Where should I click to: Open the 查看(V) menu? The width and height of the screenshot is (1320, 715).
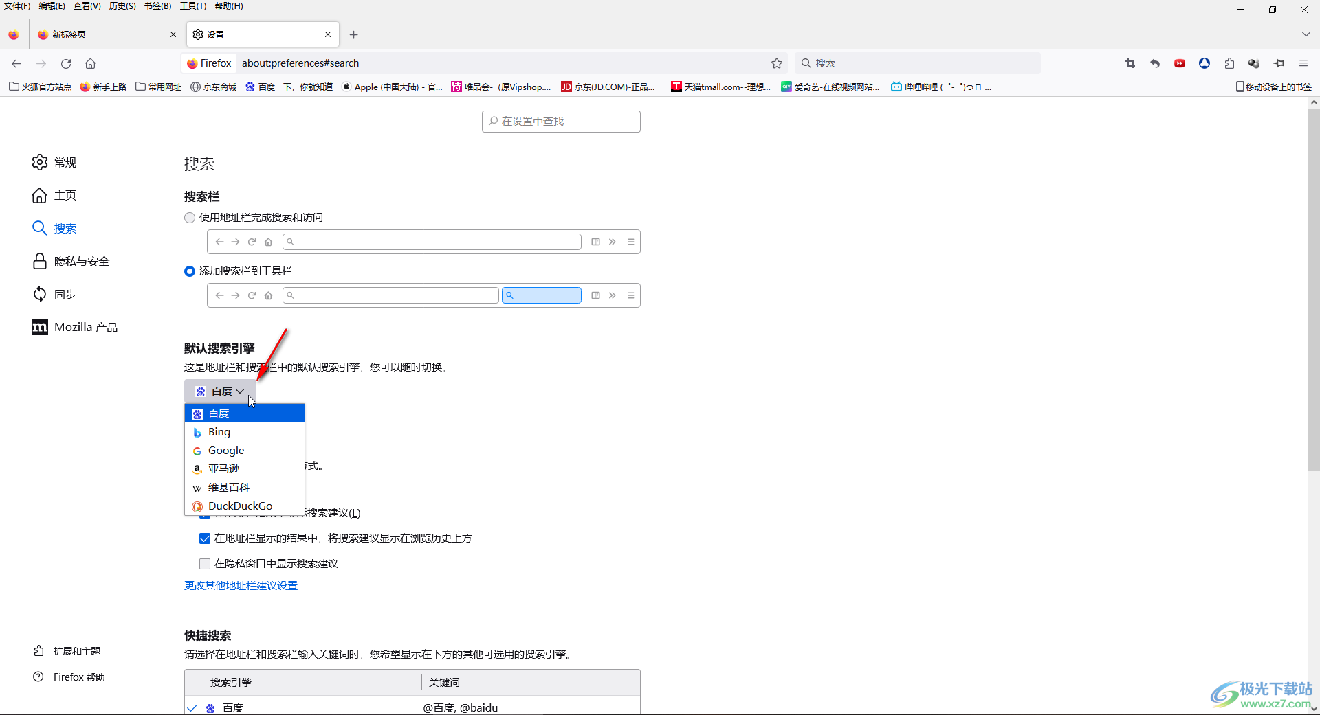coord(87,6)
